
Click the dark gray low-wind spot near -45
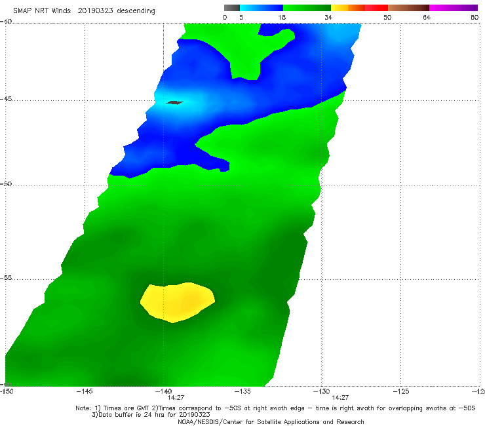tap(174, 102)
